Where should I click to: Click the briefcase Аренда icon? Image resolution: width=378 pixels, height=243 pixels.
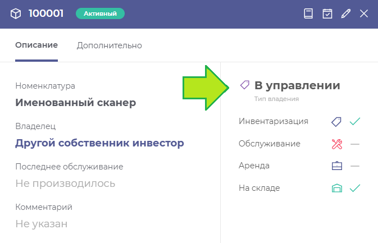click(336, 166)
